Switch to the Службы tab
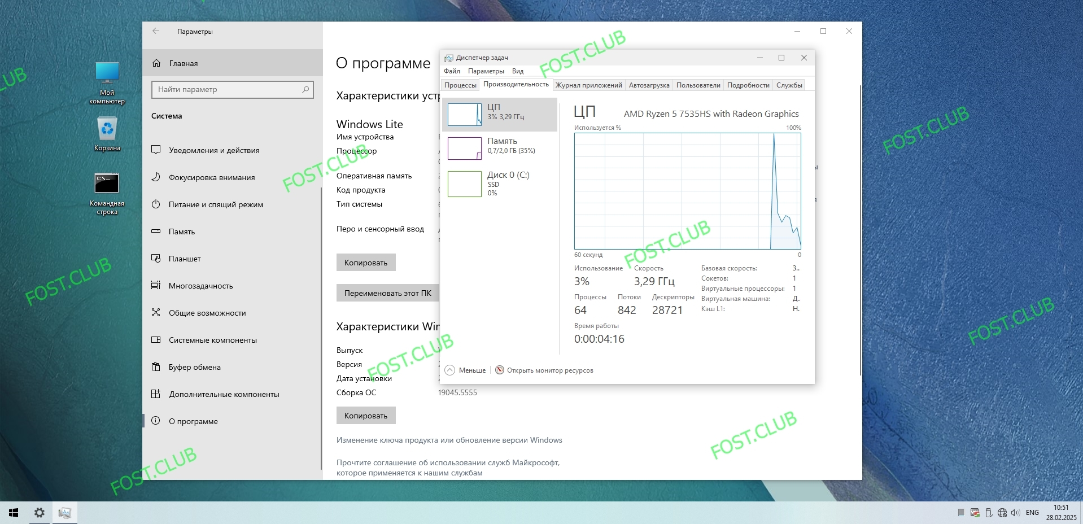 (x=789, y=85)
